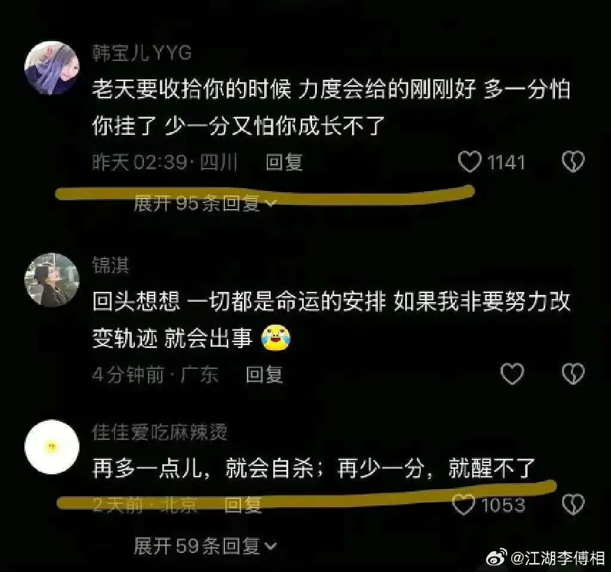Open username 佳佳爱吃麻辣烫

click(160, 433)
